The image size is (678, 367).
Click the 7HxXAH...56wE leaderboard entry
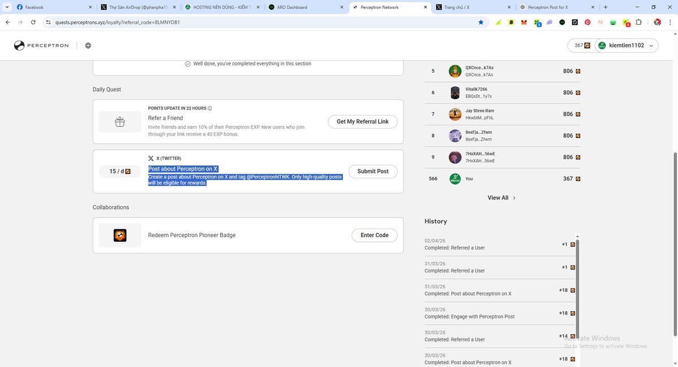tap(502, 157)
